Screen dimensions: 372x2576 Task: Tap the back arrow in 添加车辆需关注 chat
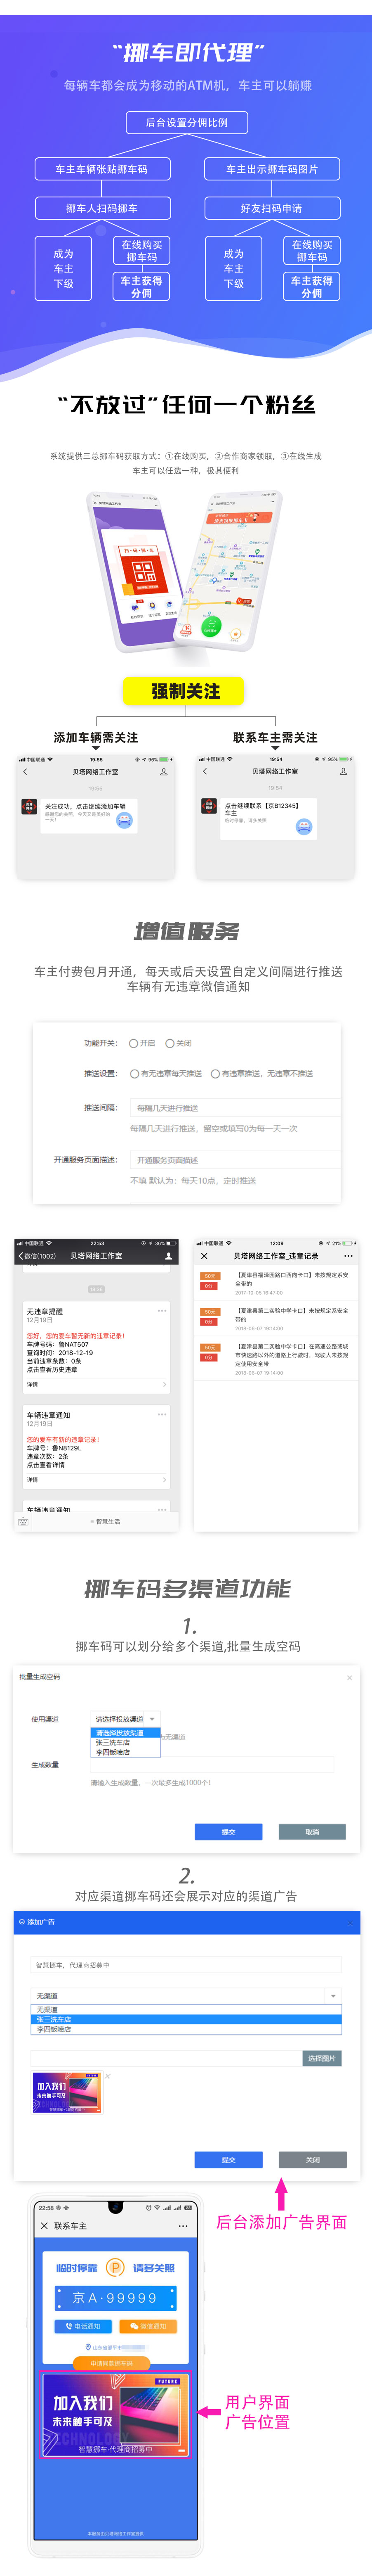click(x=25, y=772)
